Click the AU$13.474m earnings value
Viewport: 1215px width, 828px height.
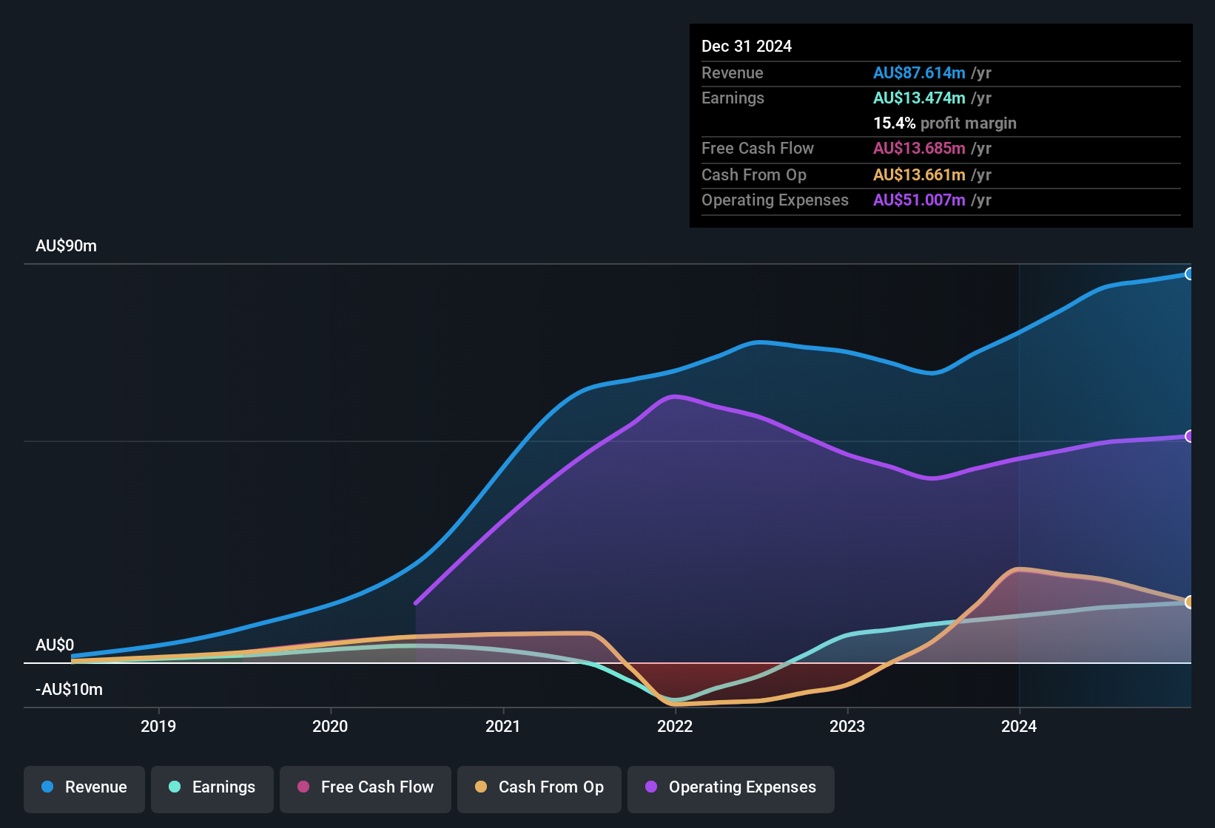pos(919,98)
